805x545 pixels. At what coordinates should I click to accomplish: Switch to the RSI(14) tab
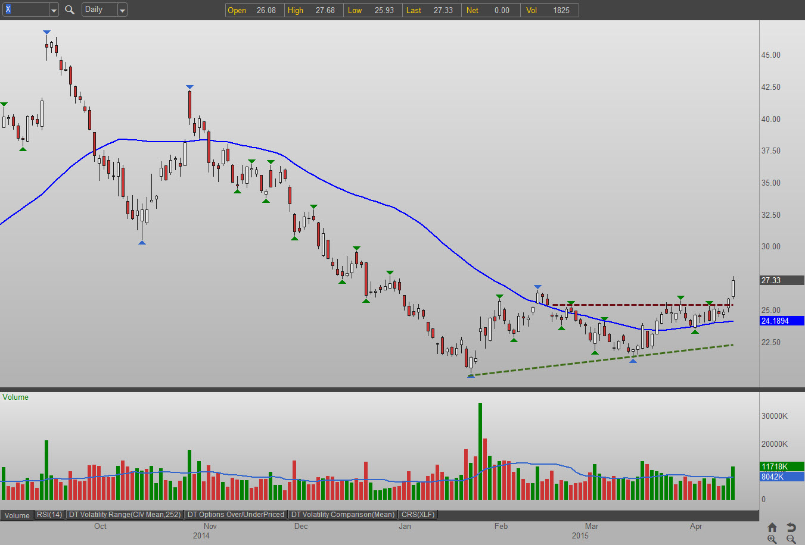49,515
